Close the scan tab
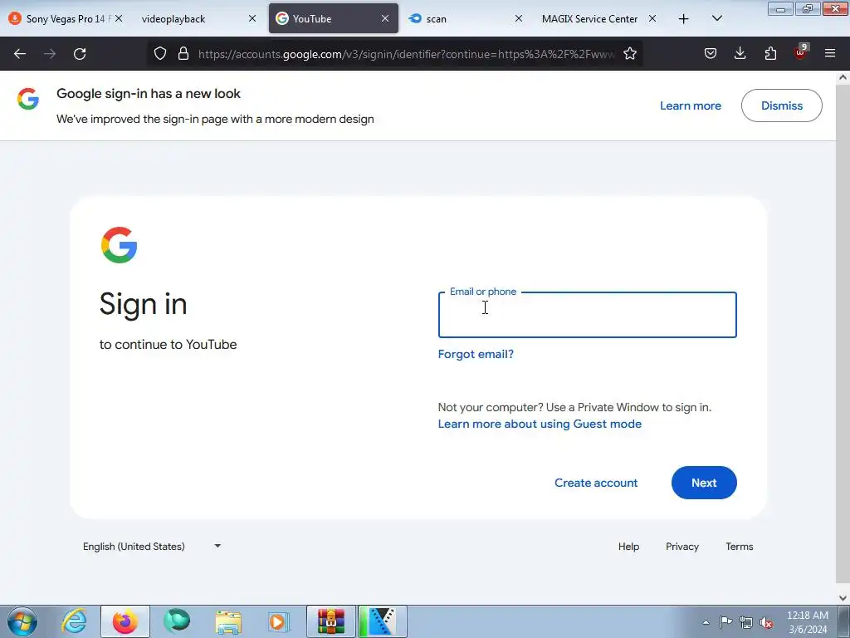The width and height of the screenshot is (850, 638). pos(518,18)
